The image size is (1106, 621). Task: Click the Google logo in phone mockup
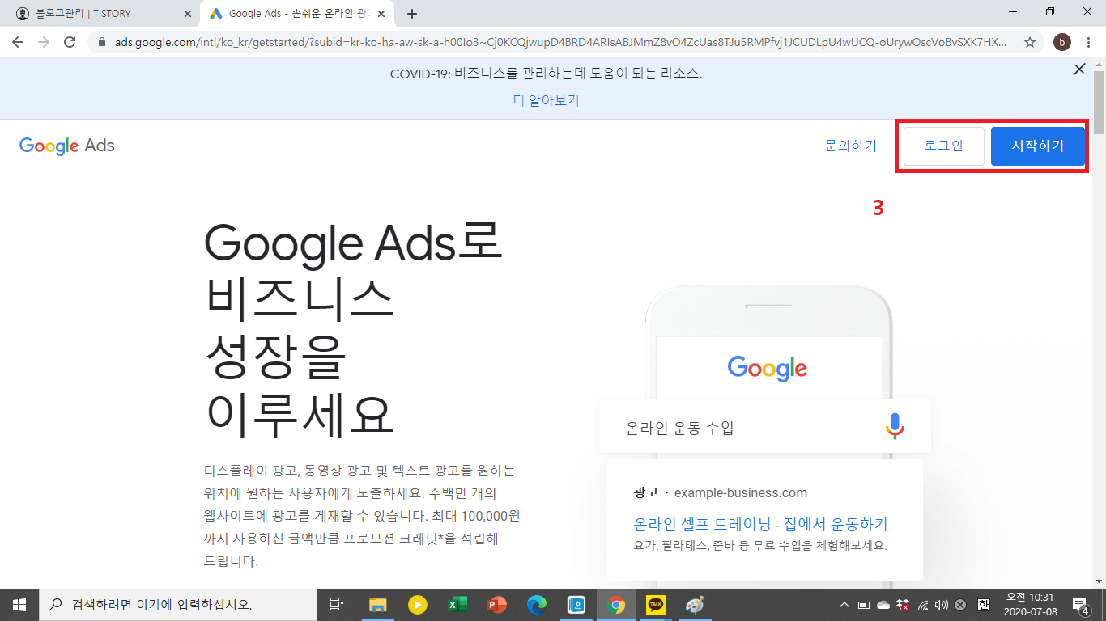point(768,368)
